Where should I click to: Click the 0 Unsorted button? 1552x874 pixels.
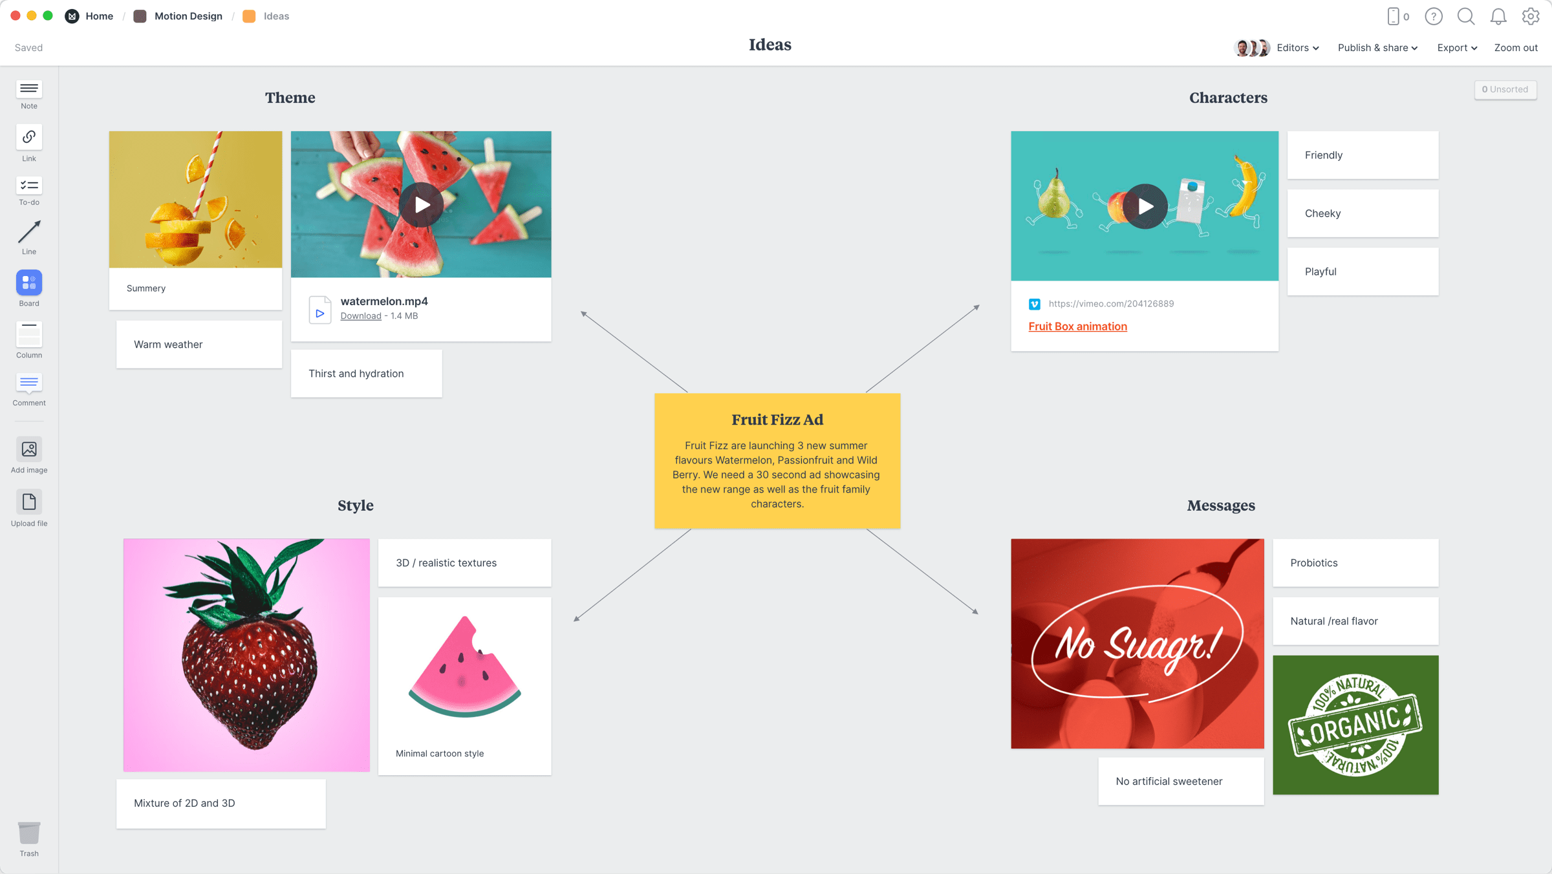1505,89
